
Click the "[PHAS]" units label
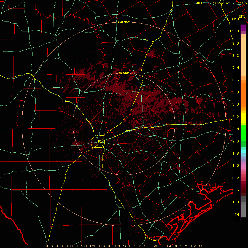click(x=233, y=19)
